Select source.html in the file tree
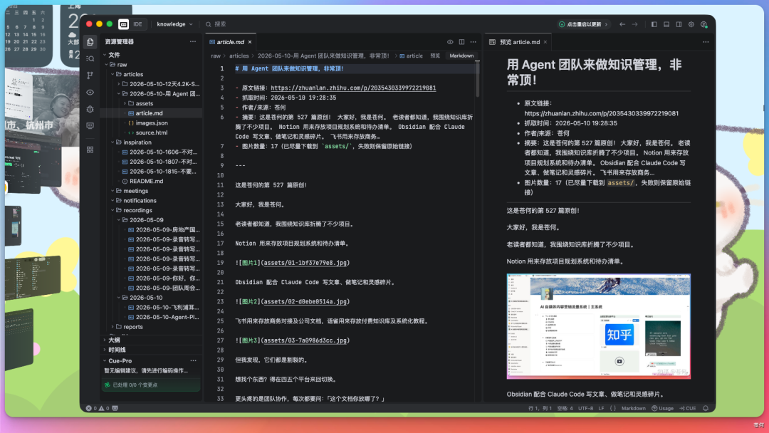Viewport: 769px width, 433px height. coord(152,133)
